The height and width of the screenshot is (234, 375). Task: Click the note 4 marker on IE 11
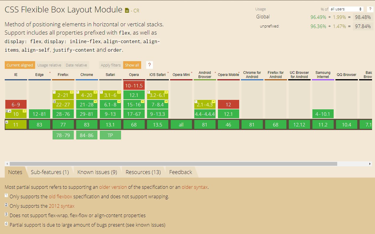point(7,121)
